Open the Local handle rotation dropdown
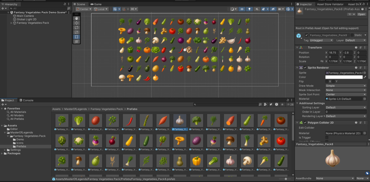The width and height of the screenshot is (370, 182). pos(101,9)
